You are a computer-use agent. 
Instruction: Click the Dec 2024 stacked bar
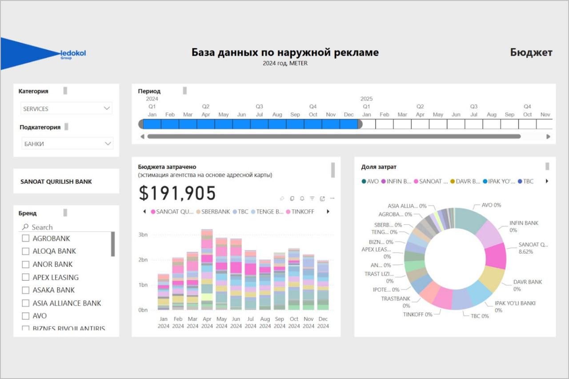(x=323, y=285)
